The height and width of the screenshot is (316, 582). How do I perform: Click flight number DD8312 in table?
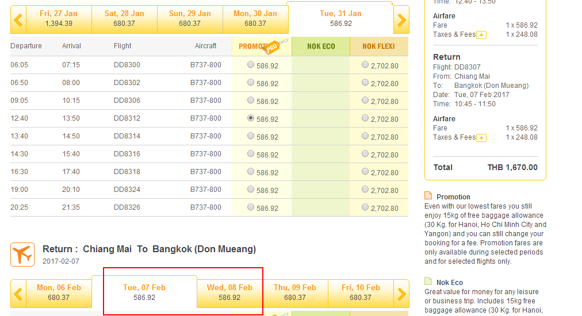(127, 118)
